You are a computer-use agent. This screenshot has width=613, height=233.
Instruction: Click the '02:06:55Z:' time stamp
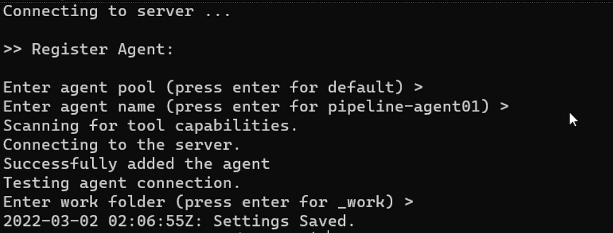click(156, 221)
